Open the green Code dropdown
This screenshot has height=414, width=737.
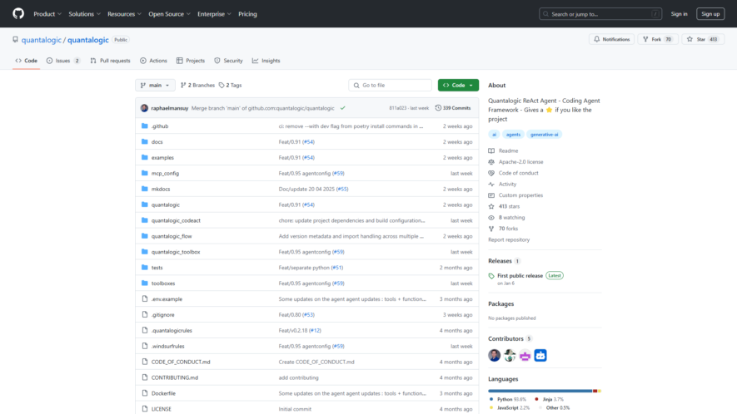[458, 86]
